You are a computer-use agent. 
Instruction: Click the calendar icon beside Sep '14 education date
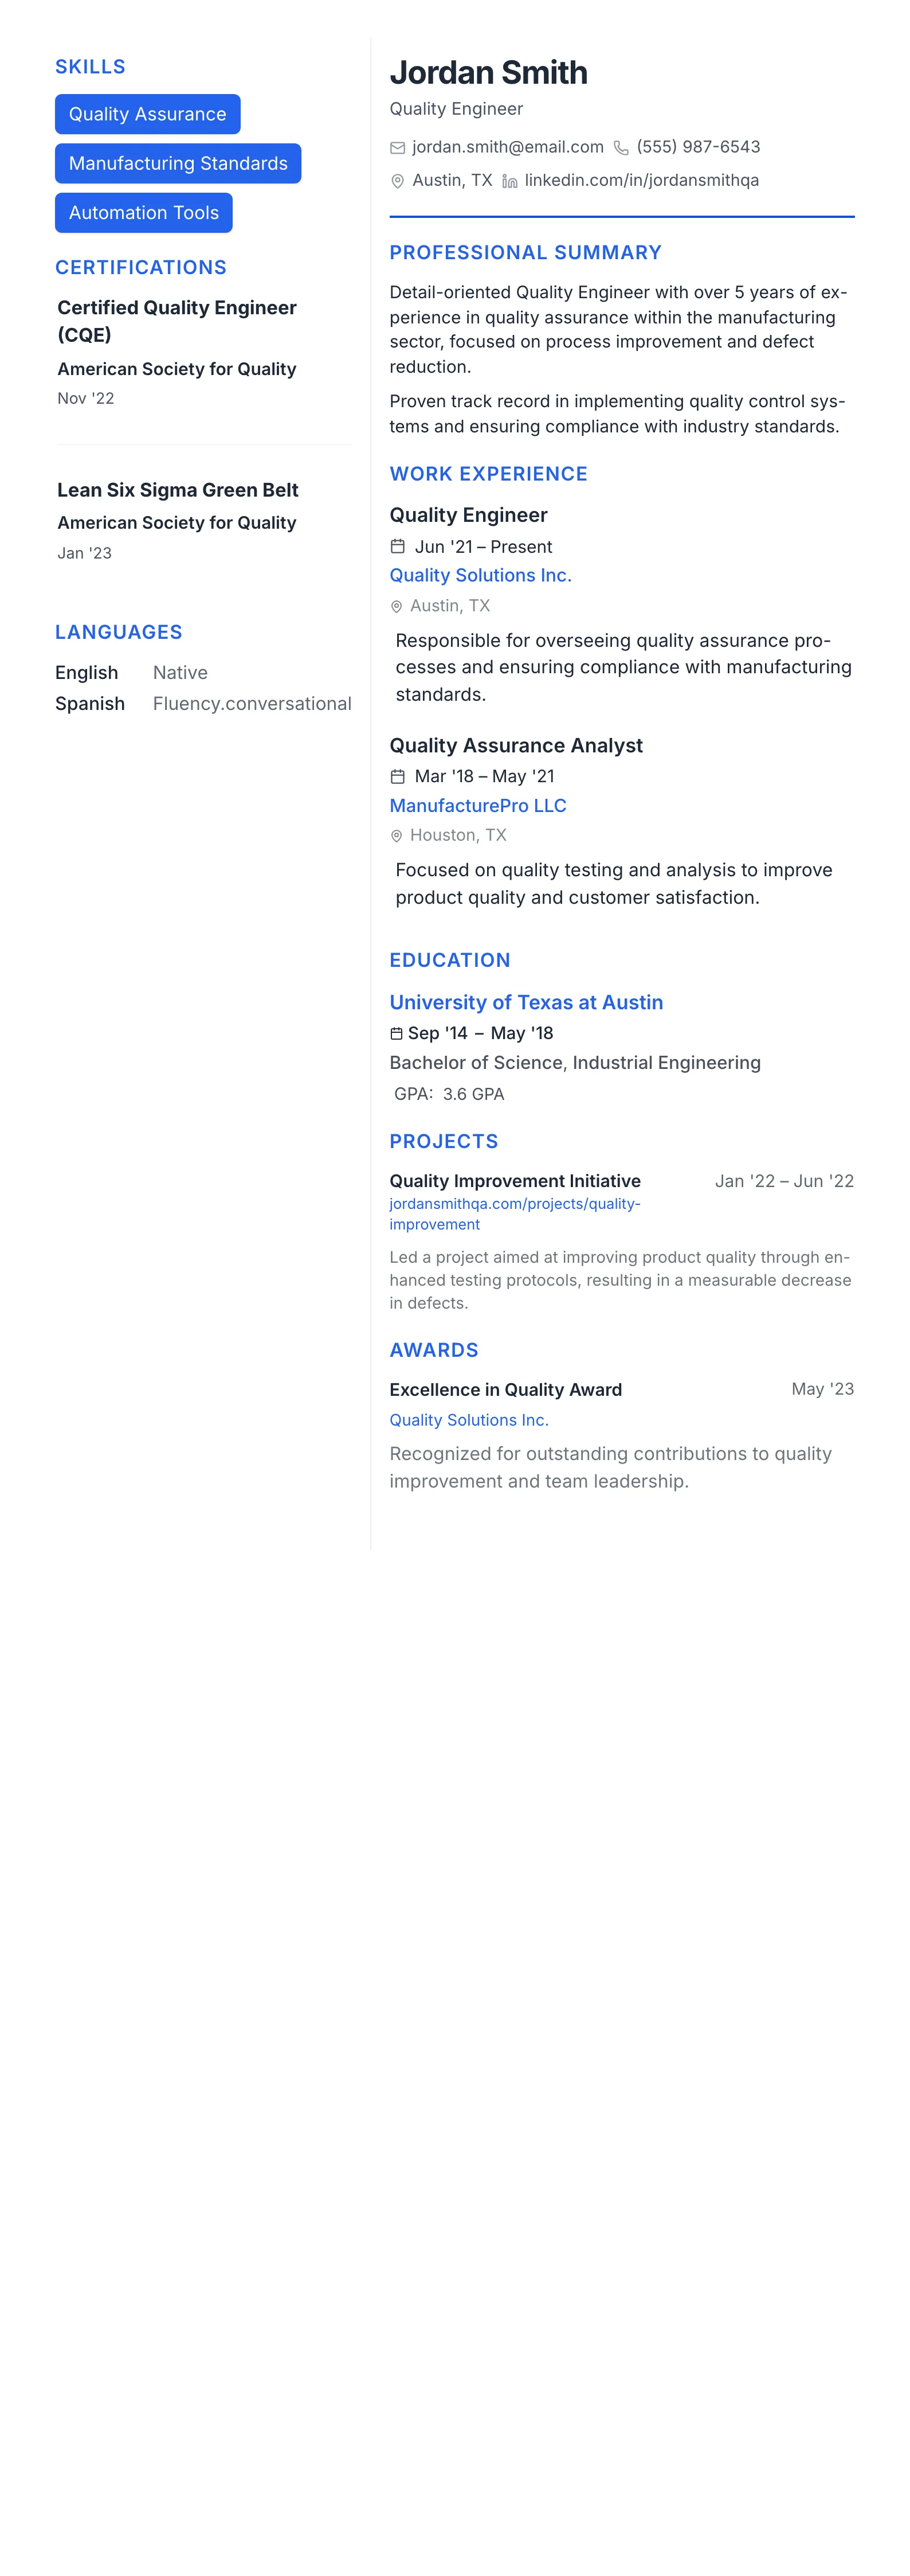(x=397, y=1034)
